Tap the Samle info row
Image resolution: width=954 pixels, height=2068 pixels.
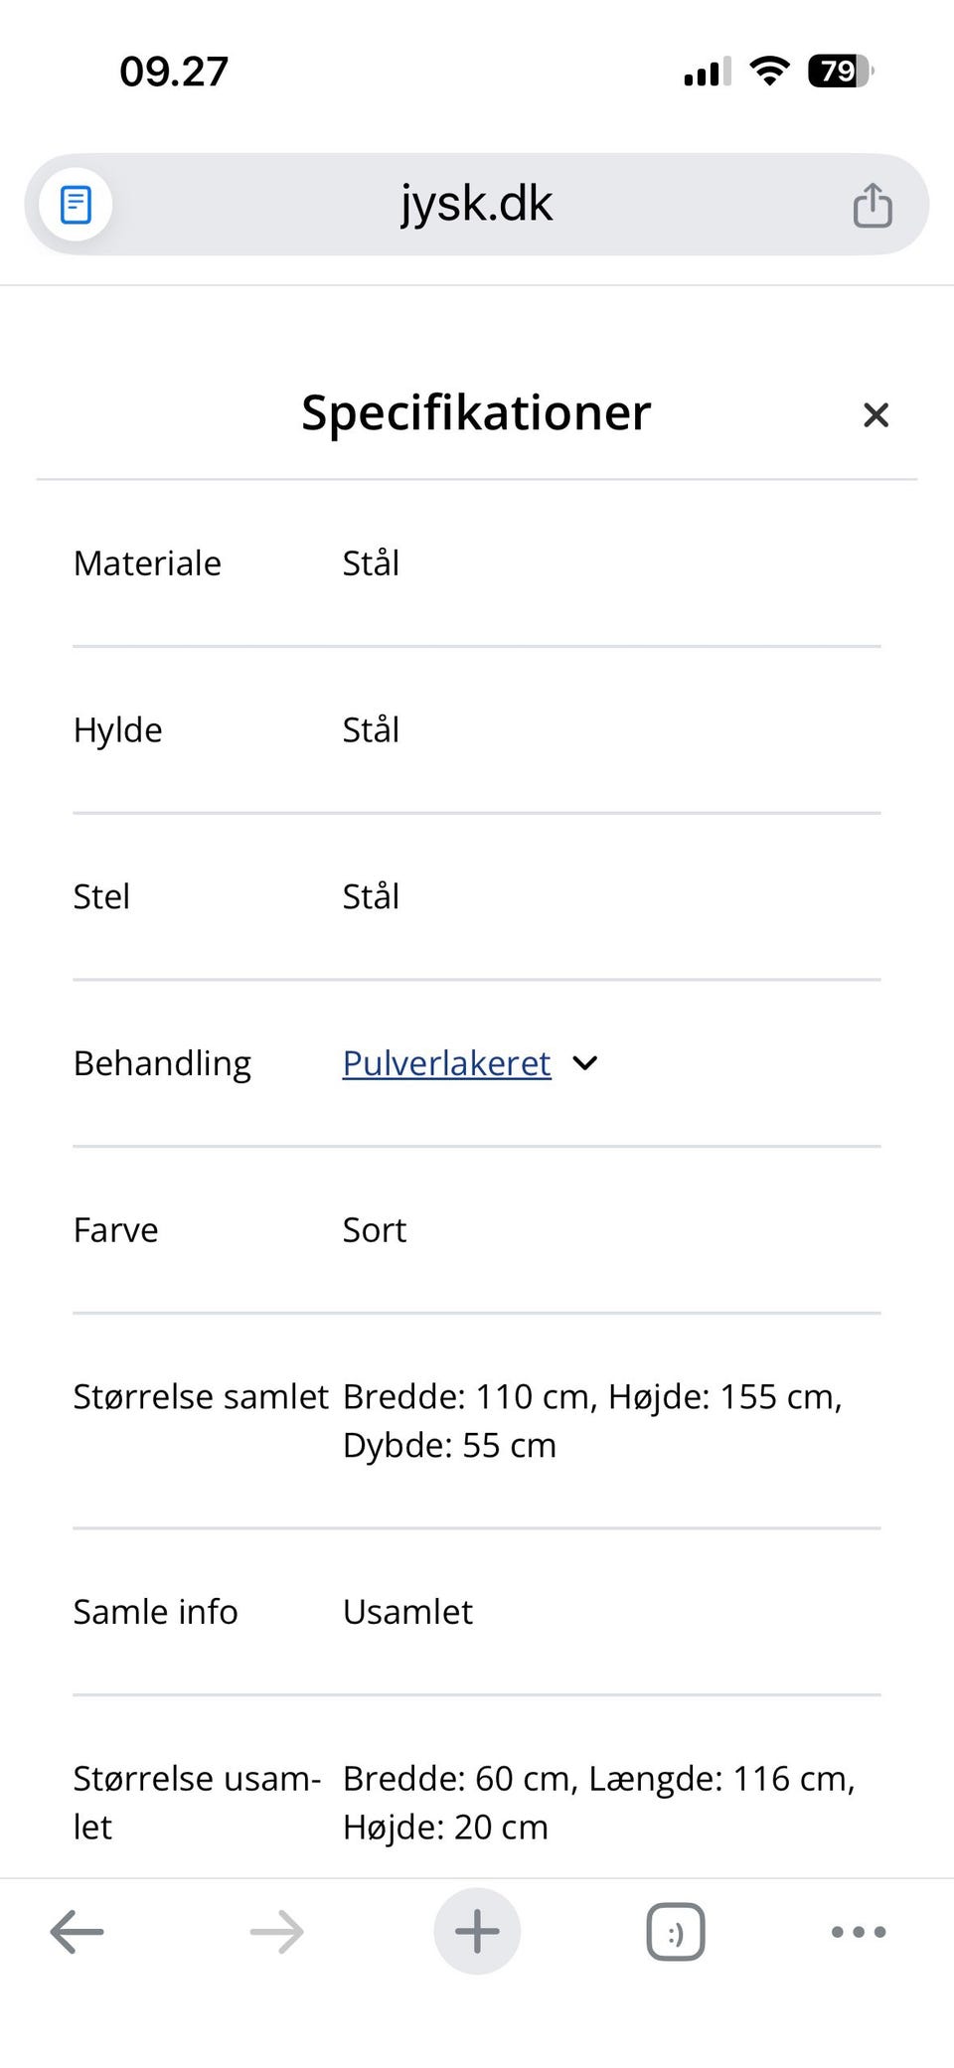point(156,1613)
